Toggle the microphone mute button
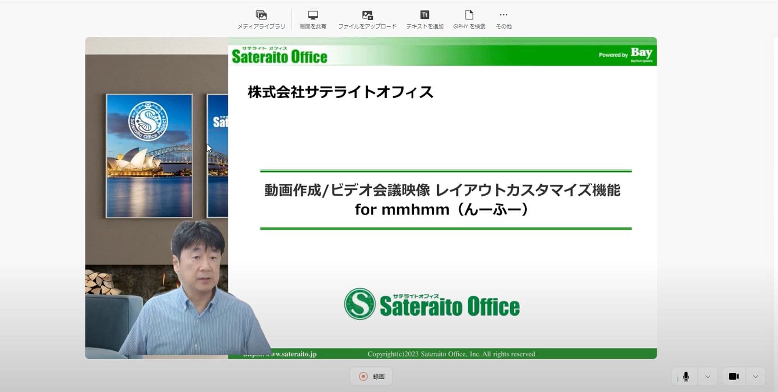The width and height of the screenshot is (778, 392). (x=685, y=376)
